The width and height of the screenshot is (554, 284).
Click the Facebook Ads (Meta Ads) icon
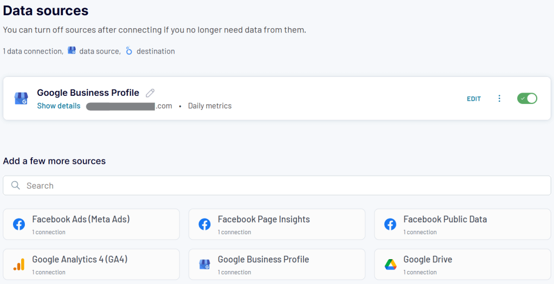pyautogui.click(x=19, y=224)
